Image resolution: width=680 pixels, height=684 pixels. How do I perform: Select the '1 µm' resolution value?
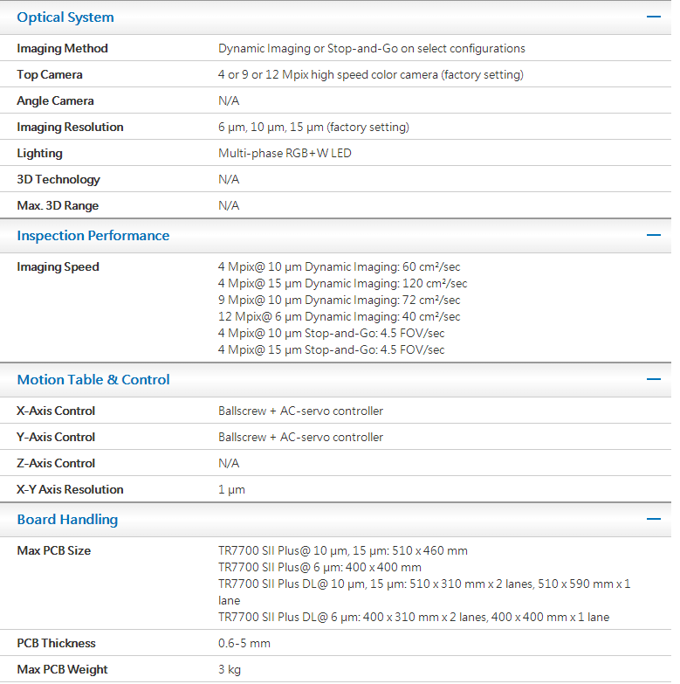[231, 489]
